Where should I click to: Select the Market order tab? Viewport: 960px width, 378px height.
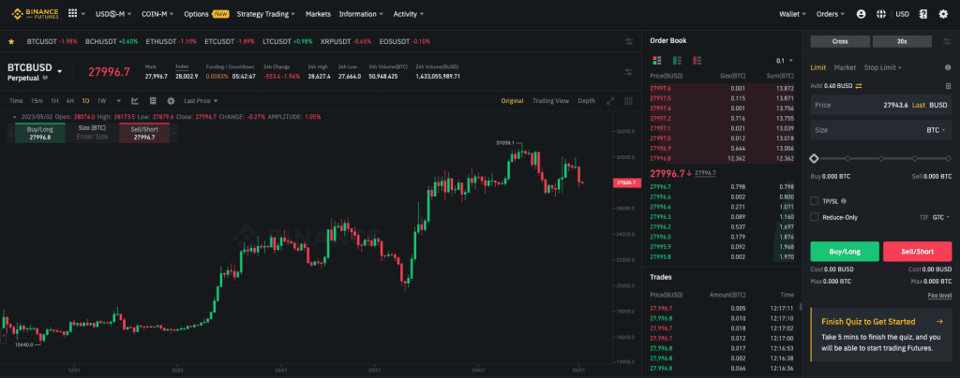[845, 67]
